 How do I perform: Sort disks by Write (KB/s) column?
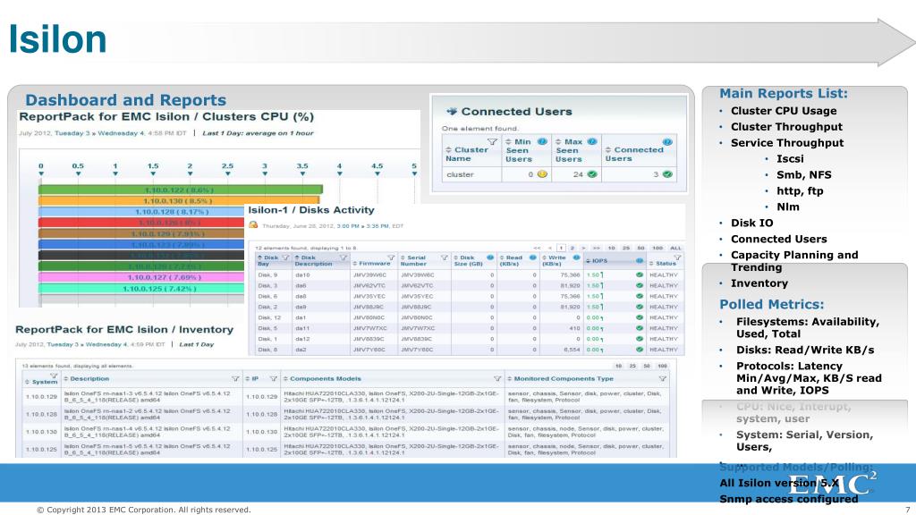tap(545, 257)
